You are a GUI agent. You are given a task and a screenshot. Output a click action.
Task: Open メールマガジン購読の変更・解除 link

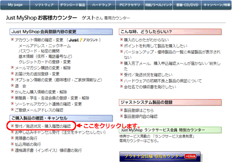(43, 68)
